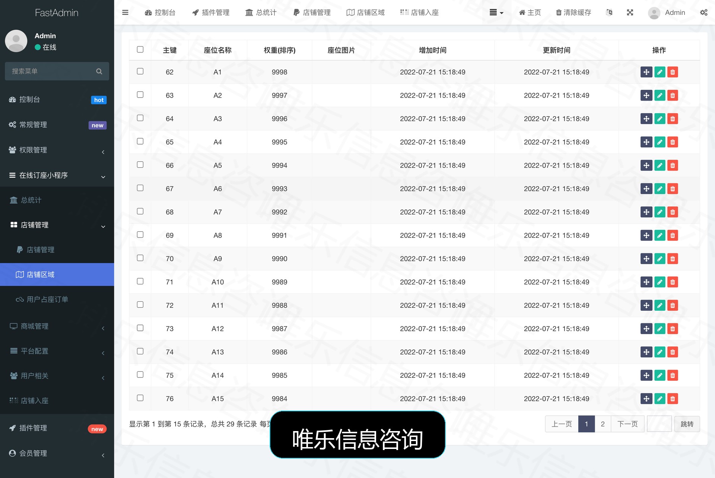Click the 跳转 jump button
This screenshot has height=478, width=715.
click(x=687, y=424)
